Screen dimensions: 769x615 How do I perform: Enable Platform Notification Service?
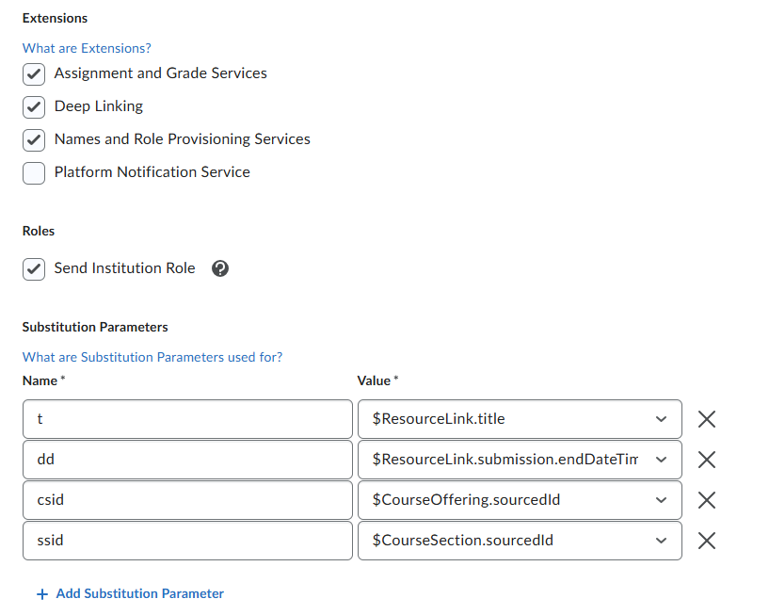point(33,172)
